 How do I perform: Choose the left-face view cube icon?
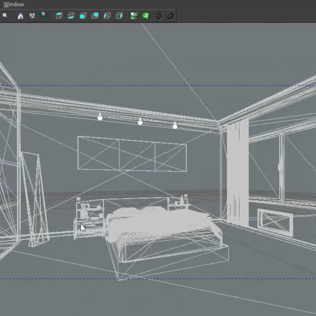107,16
